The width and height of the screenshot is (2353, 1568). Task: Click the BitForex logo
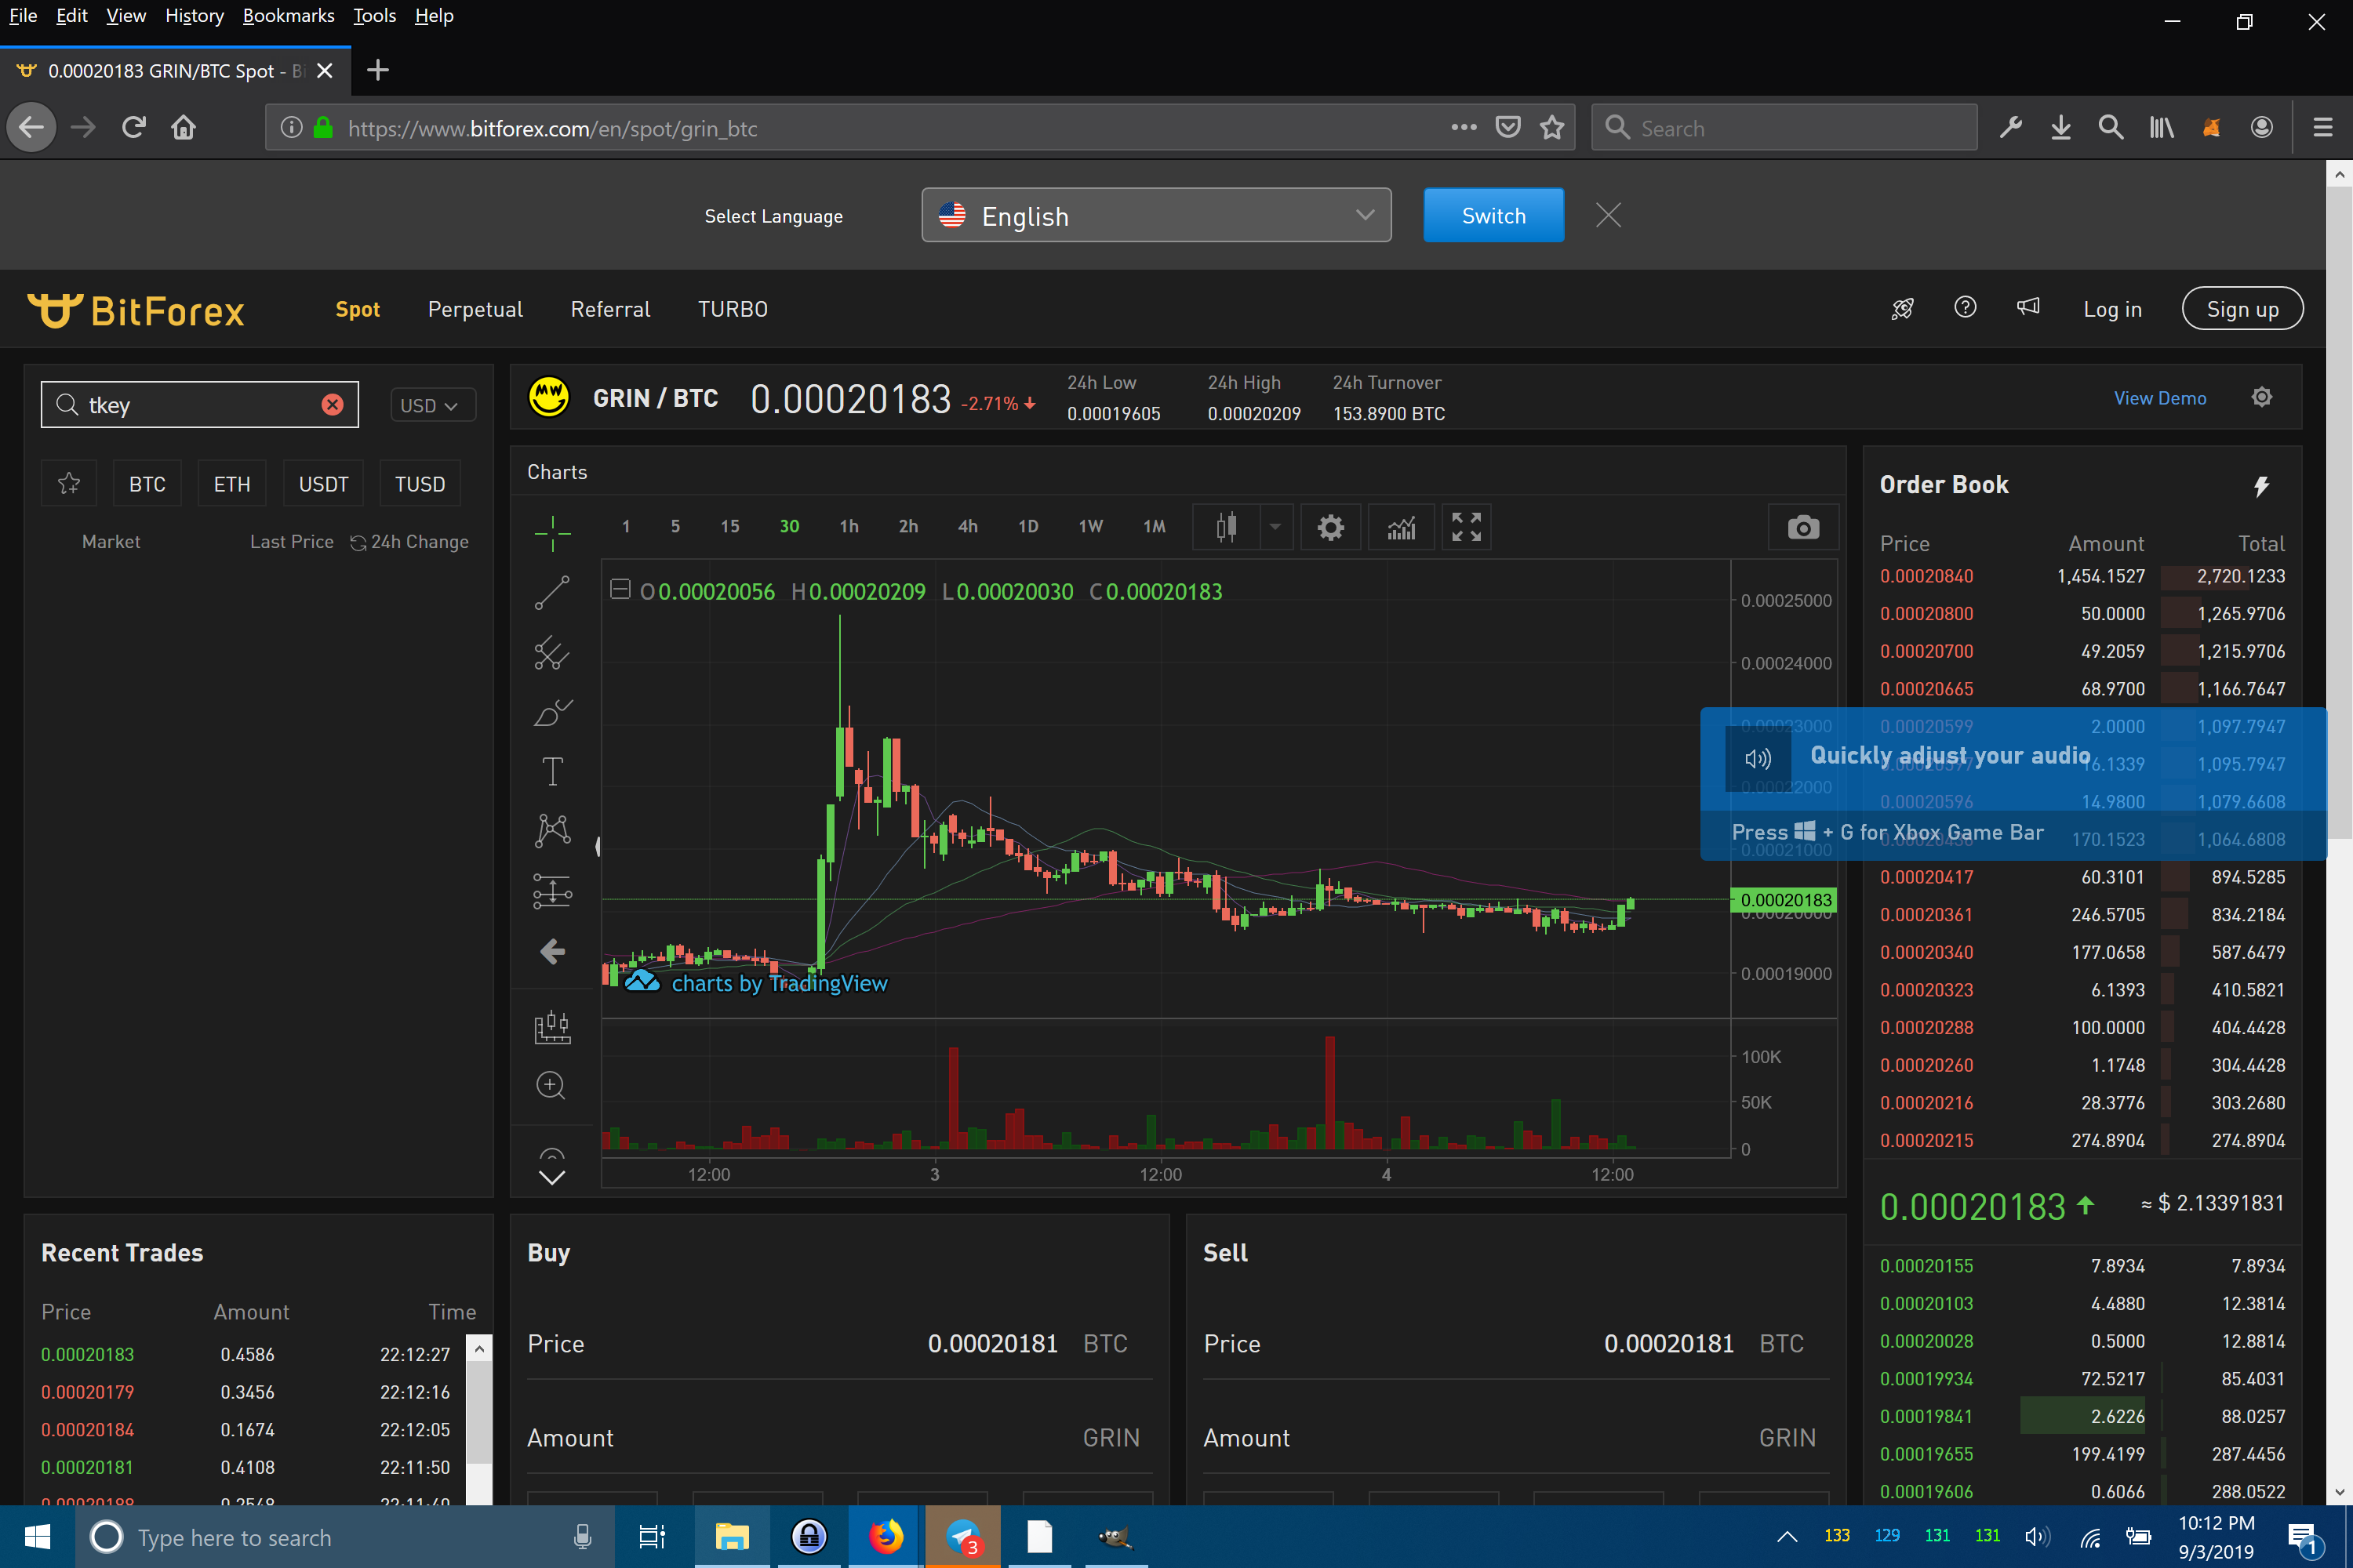tap(135, 311)
